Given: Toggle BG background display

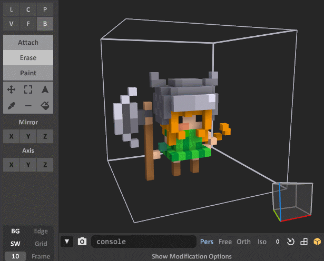Looking at the screenshot, I should (x=15, y=231).
